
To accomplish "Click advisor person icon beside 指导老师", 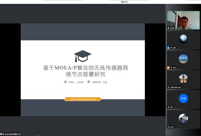I will coord(88,82).
